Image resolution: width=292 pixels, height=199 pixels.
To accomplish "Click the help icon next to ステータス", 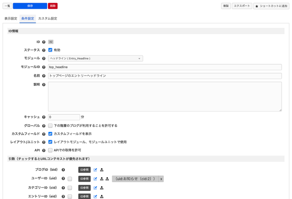I will 44,50.
